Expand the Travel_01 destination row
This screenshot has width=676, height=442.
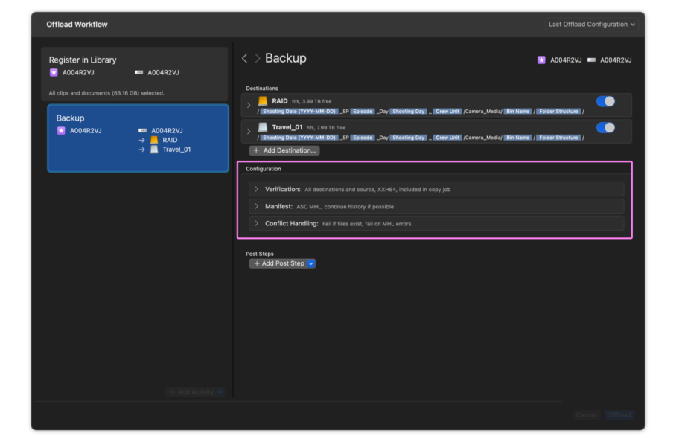[x=249, y=132]
